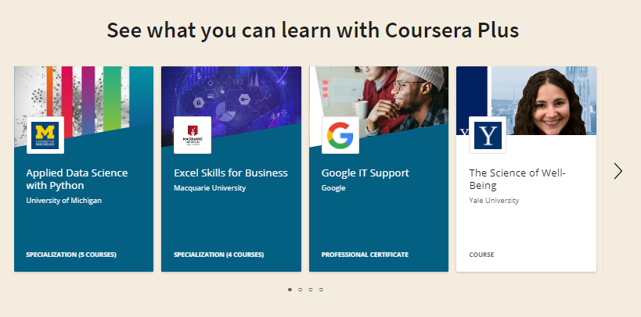This screenshot has width=641, height=317.
Task: Click the Specialization (4 Courses) label
Action: (218, 255)
